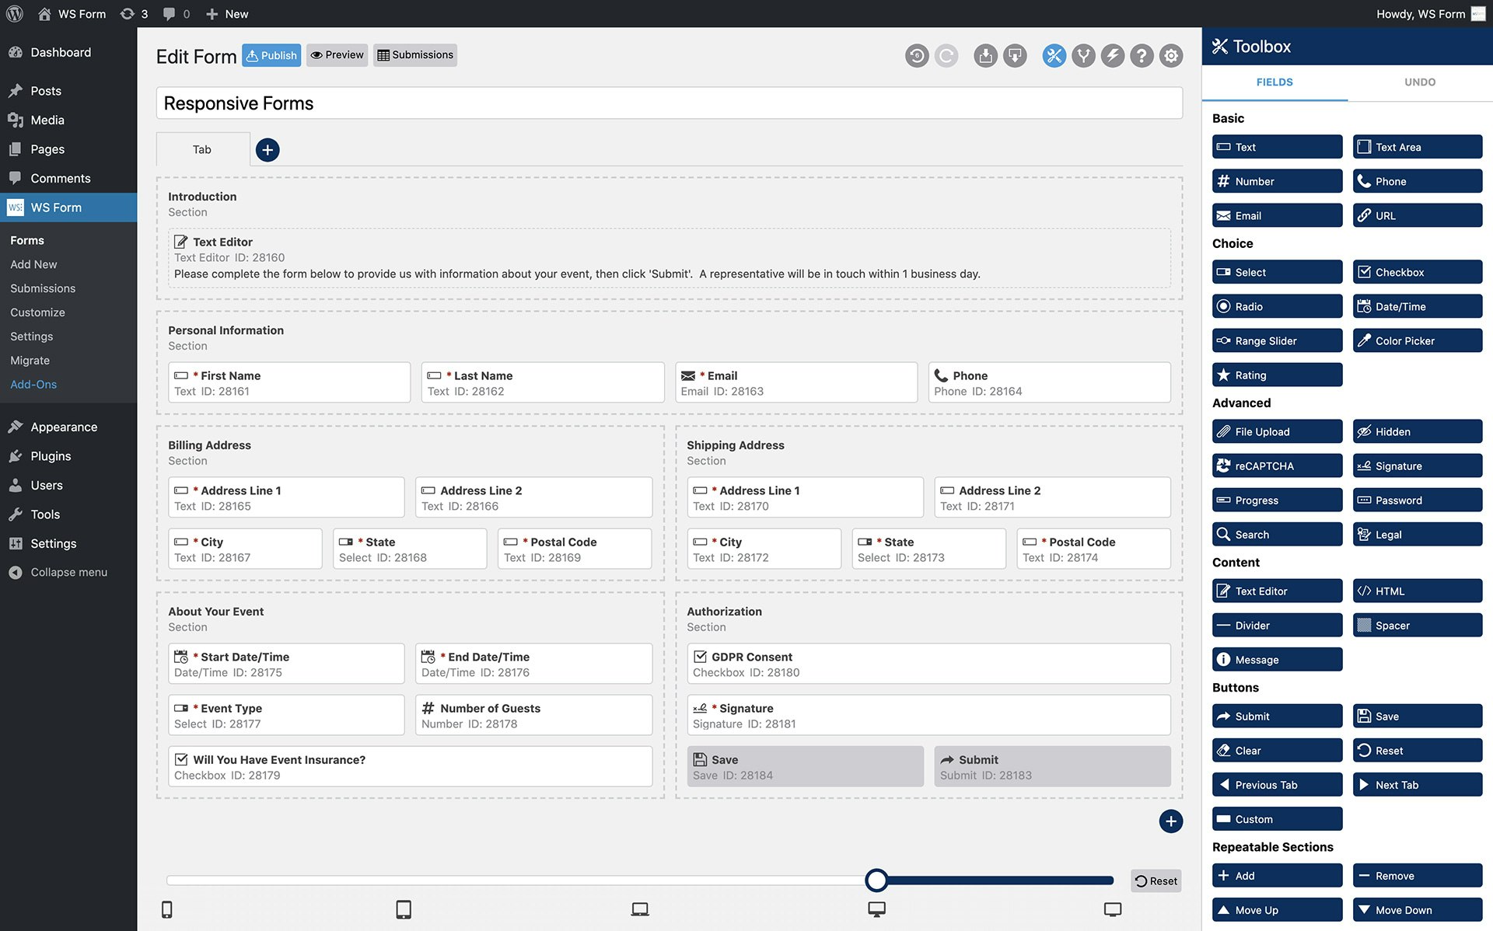
Task: Open the shipping address State select
Action: 928,548
